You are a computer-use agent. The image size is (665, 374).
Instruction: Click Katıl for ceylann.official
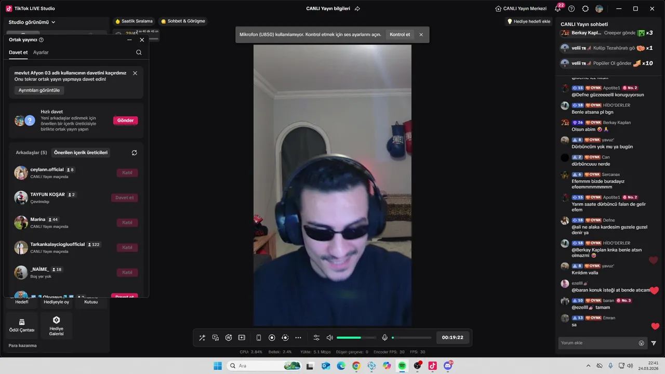click(x=127, y=172)
